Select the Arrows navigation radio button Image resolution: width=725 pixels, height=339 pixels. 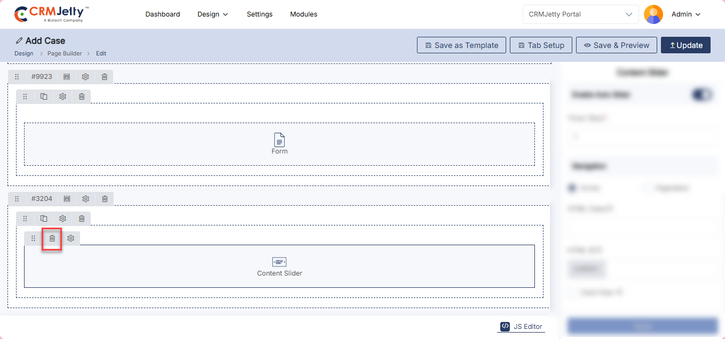(x=572, y=188)
